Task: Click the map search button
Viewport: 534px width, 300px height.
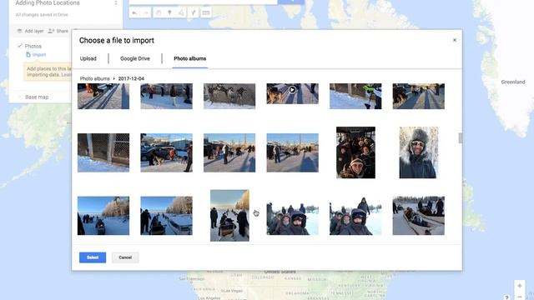Action: [291, 2]
